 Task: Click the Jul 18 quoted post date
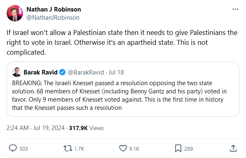116,72
